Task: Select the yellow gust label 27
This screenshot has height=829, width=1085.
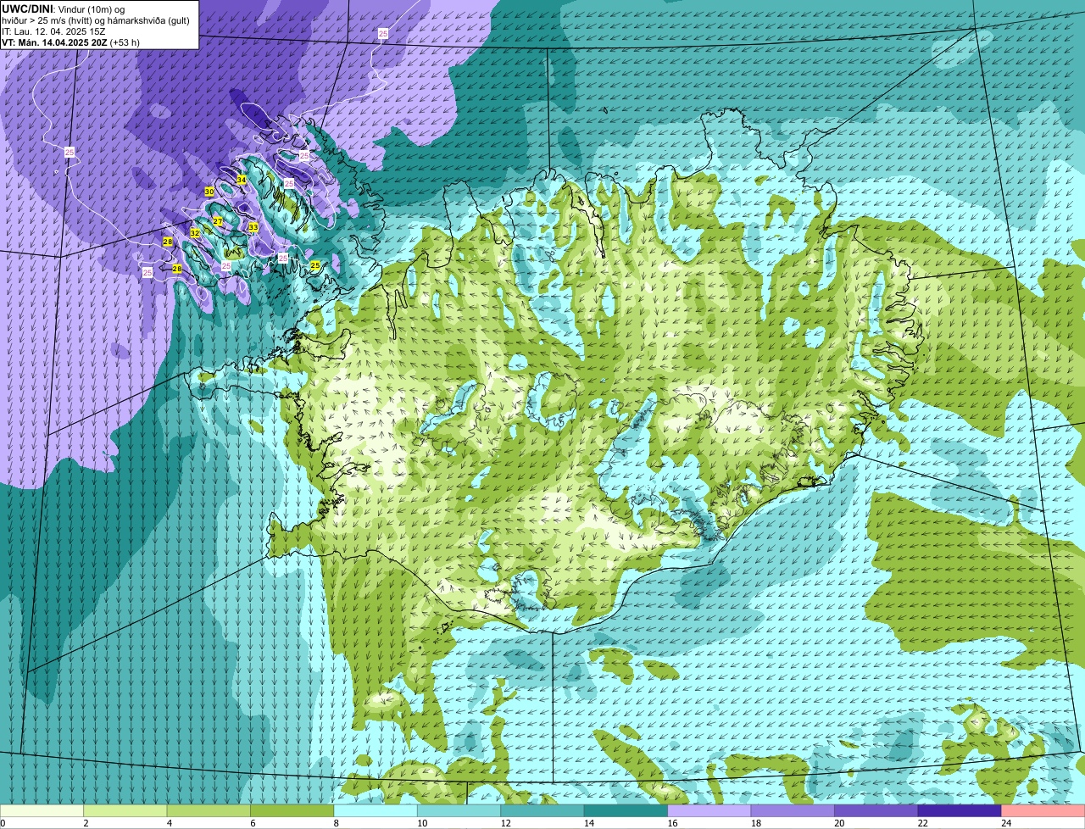Action: click(218, 221)
